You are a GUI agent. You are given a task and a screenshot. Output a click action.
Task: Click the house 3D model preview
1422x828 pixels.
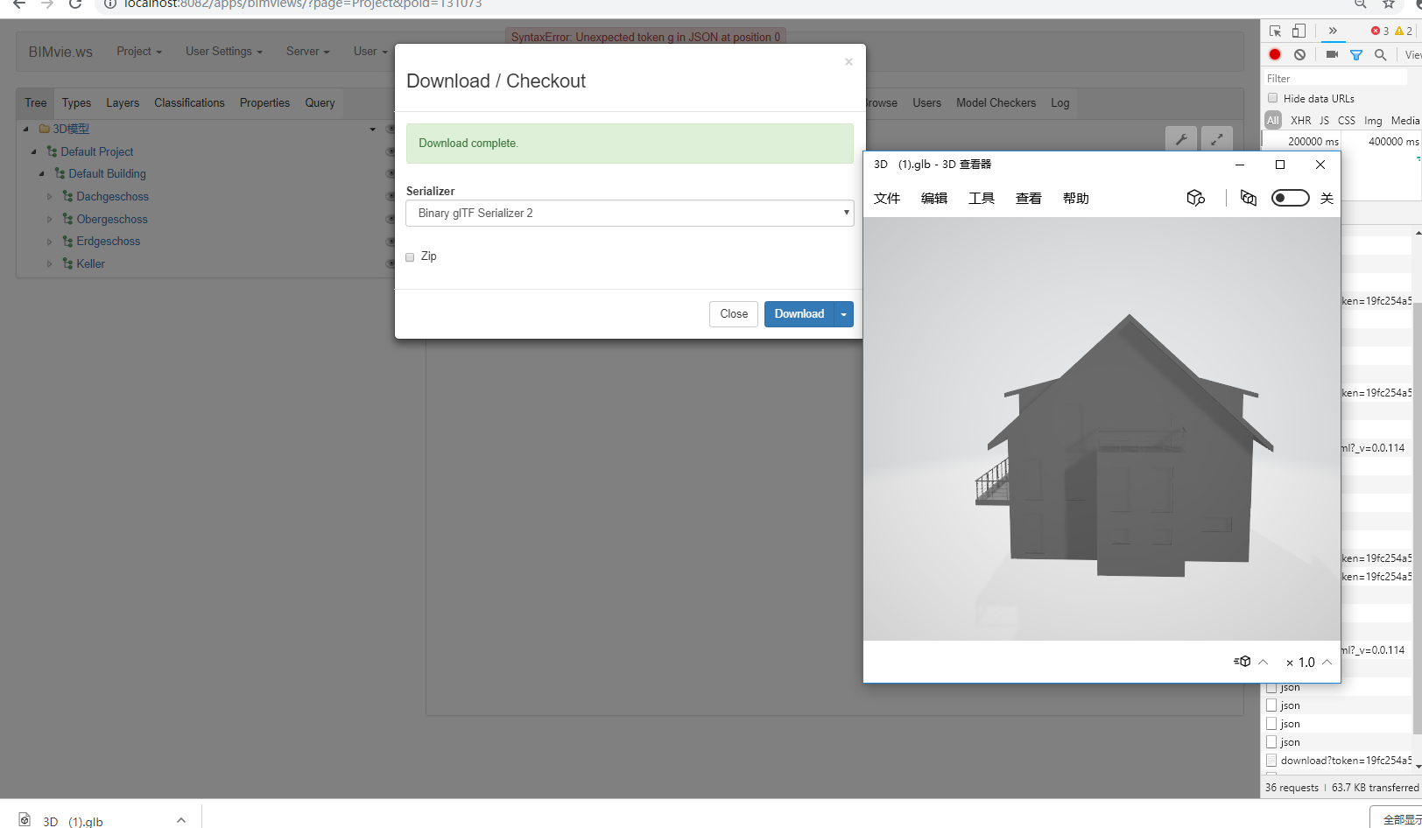[x=1125, y=446]
